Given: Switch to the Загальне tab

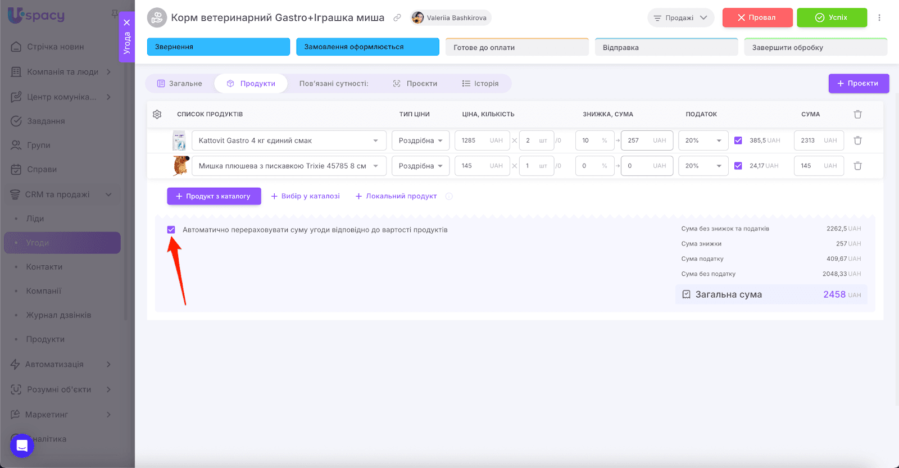Looking at the screenshot, I should pyautogui.click(x=180, y=84).
